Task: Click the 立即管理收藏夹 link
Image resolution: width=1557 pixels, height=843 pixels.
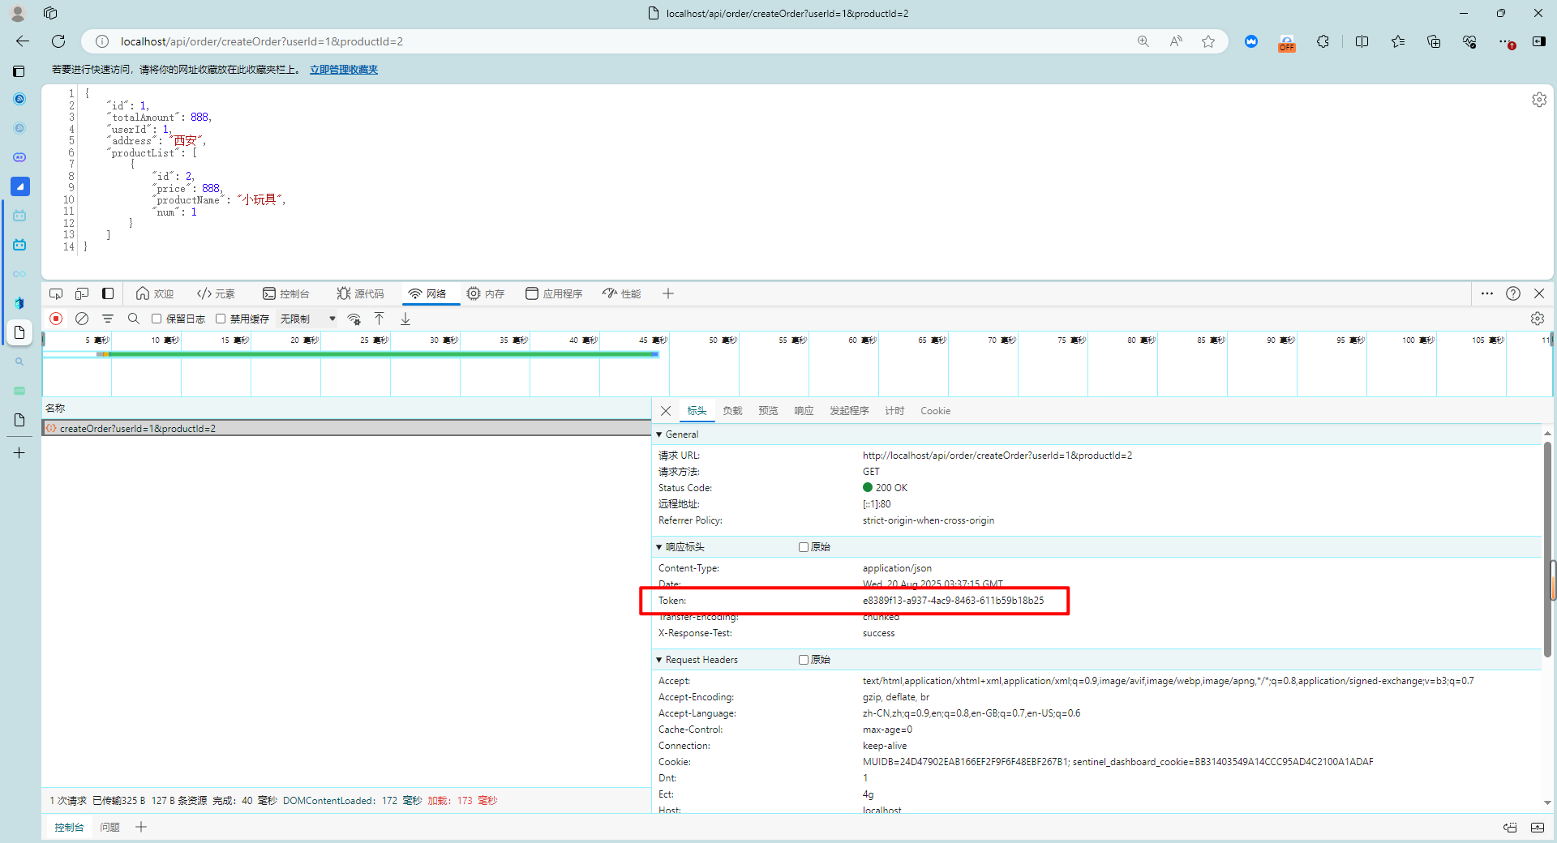Action: (344, 70)
